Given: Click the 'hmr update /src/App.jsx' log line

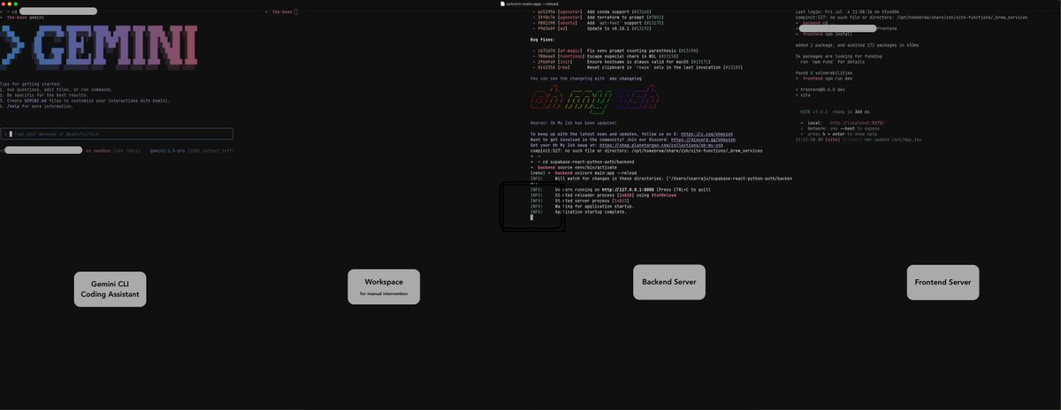Looking at the screenshot, I should tap(859, 140).
